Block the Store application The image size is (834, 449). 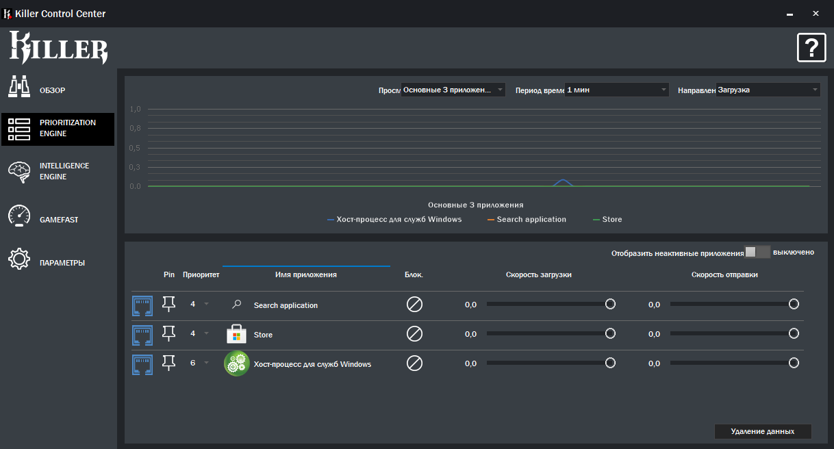point(414,333)
